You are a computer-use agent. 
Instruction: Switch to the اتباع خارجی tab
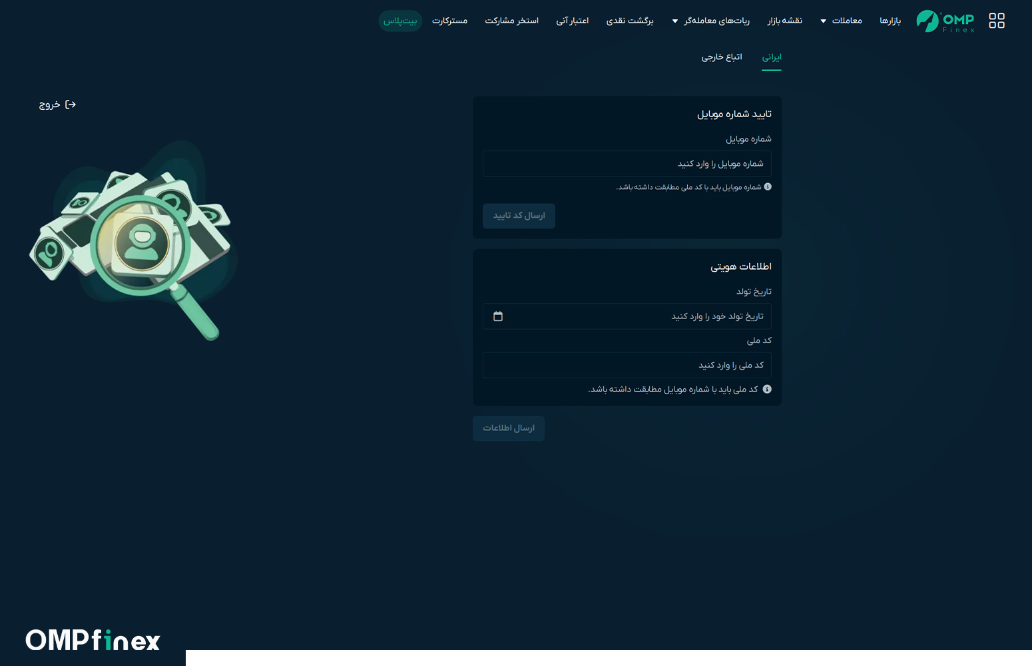[722, 57]
